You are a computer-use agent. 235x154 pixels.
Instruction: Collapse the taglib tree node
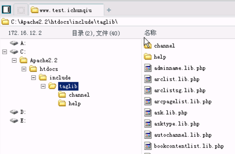pos(43,86)
